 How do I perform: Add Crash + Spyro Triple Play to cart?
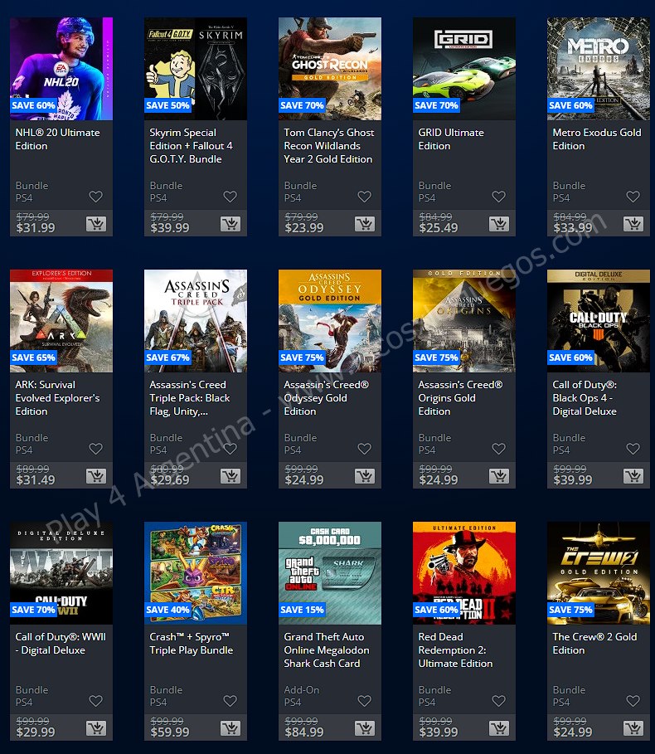click(x=230, y=728)
